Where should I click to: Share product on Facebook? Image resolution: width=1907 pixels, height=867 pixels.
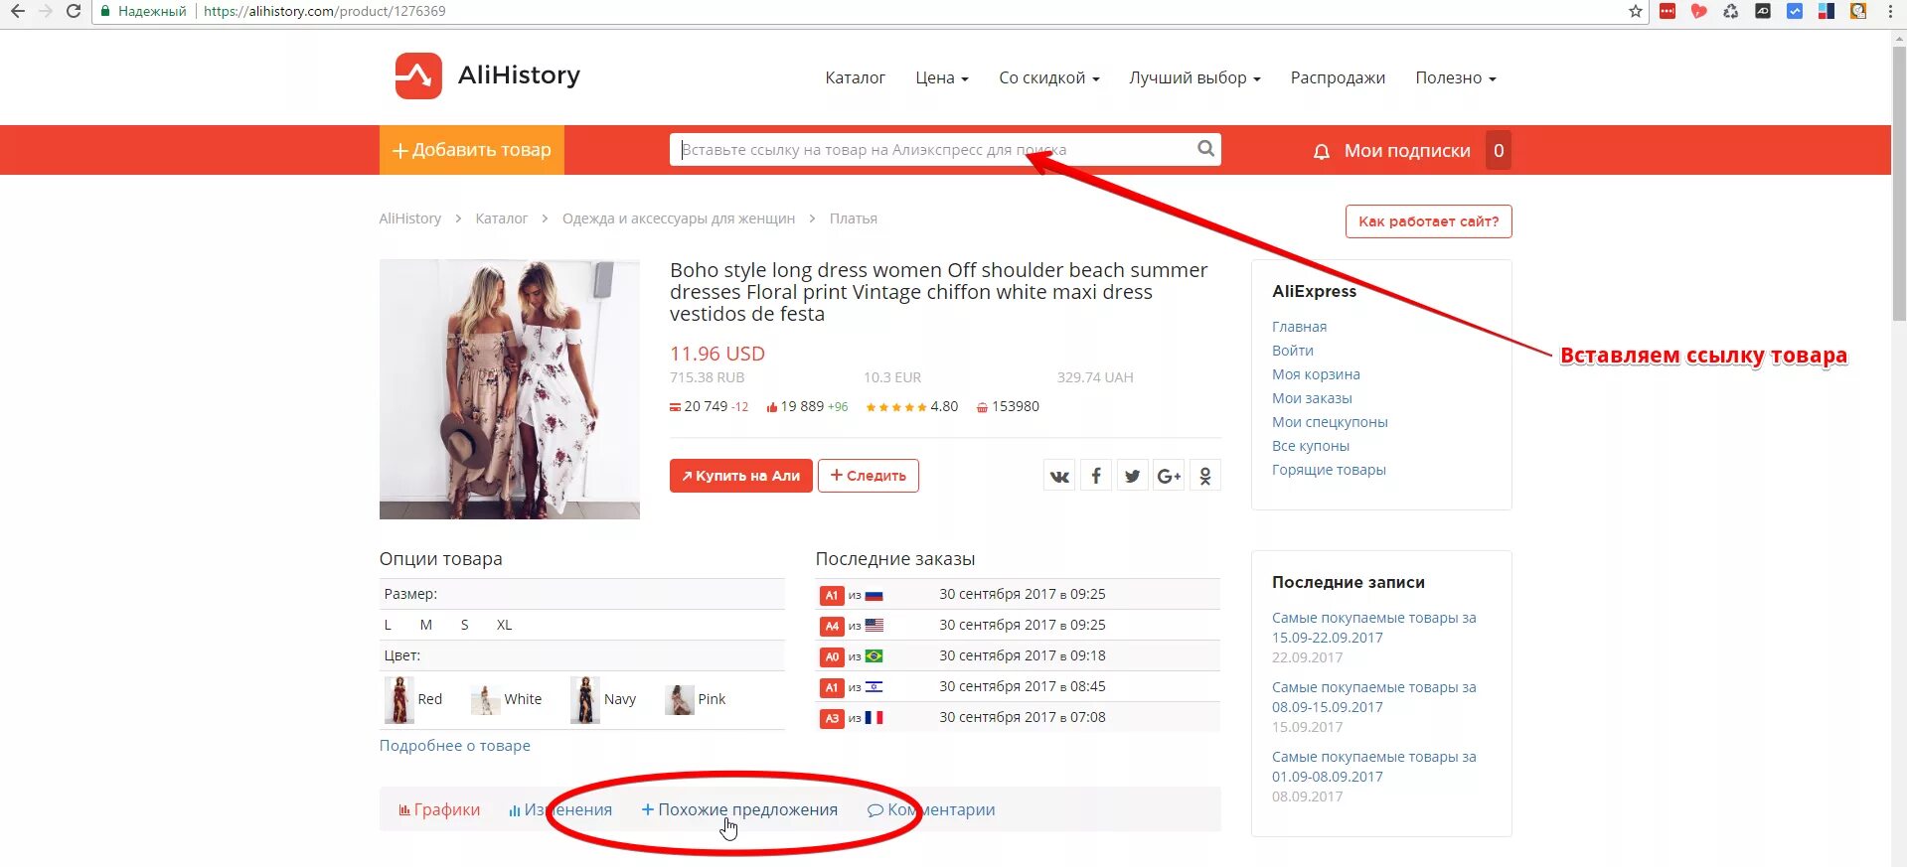tap(1096, 476)
